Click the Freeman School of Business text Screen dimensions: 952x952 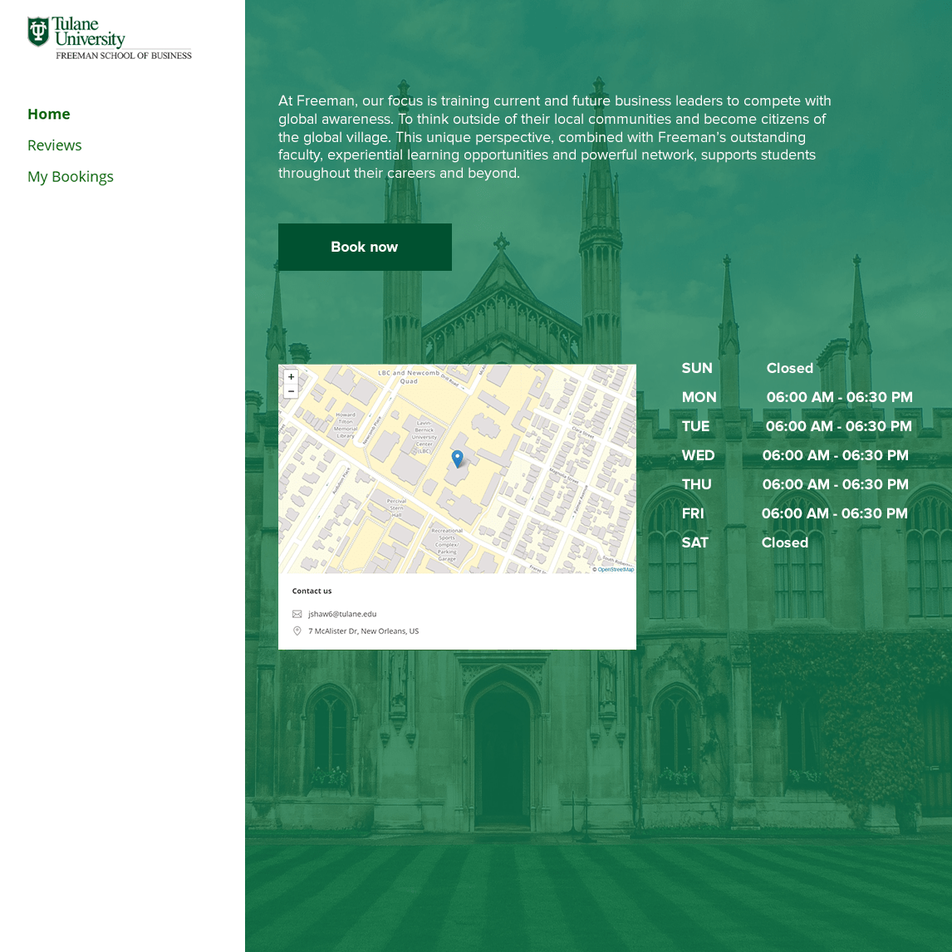tap(124, 56)
